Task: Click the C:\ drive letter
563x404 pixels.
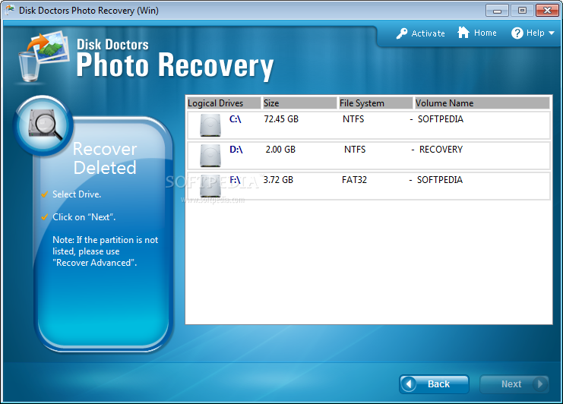Action: 236,119
